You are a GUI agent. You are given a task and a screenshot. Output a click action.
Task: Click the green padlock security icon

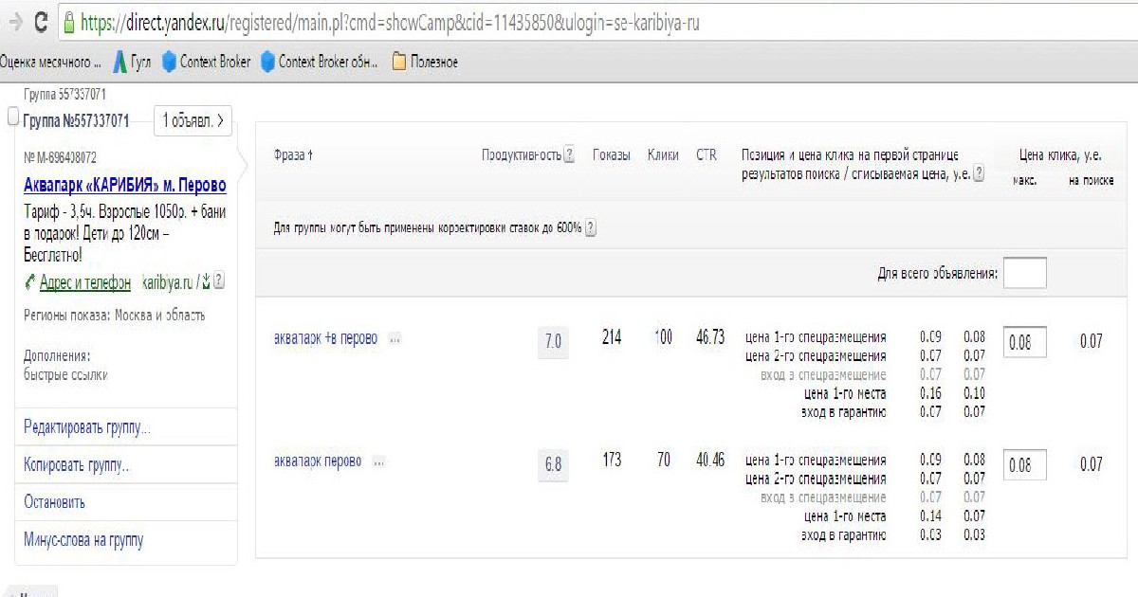[x=67, y=23]
